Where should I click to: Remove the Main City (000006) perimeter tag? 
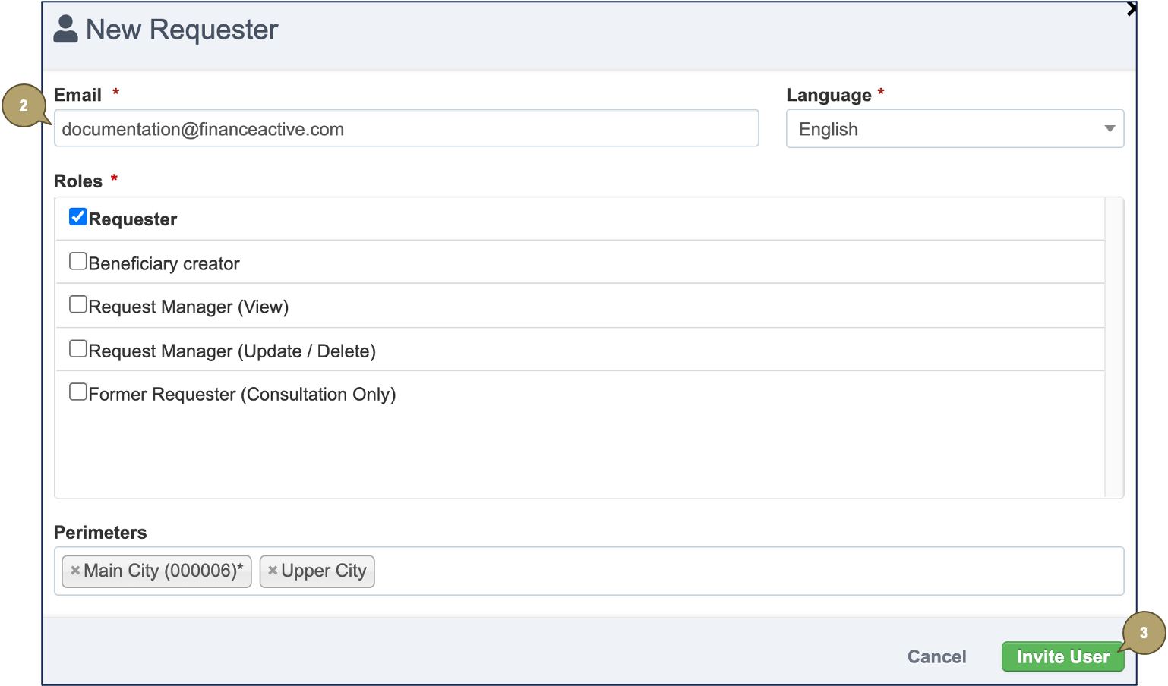point(75,571)
